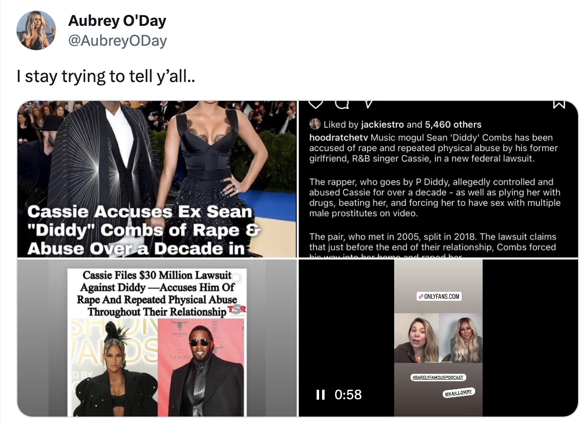Click the hoodratchetv account name

pos(338,138)
